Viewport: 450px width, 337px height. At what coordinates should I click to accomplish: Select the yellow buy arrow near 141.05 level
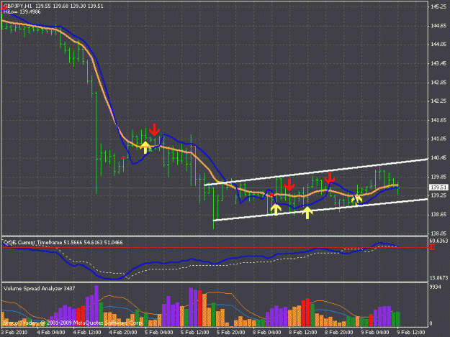tap(145, 147)
